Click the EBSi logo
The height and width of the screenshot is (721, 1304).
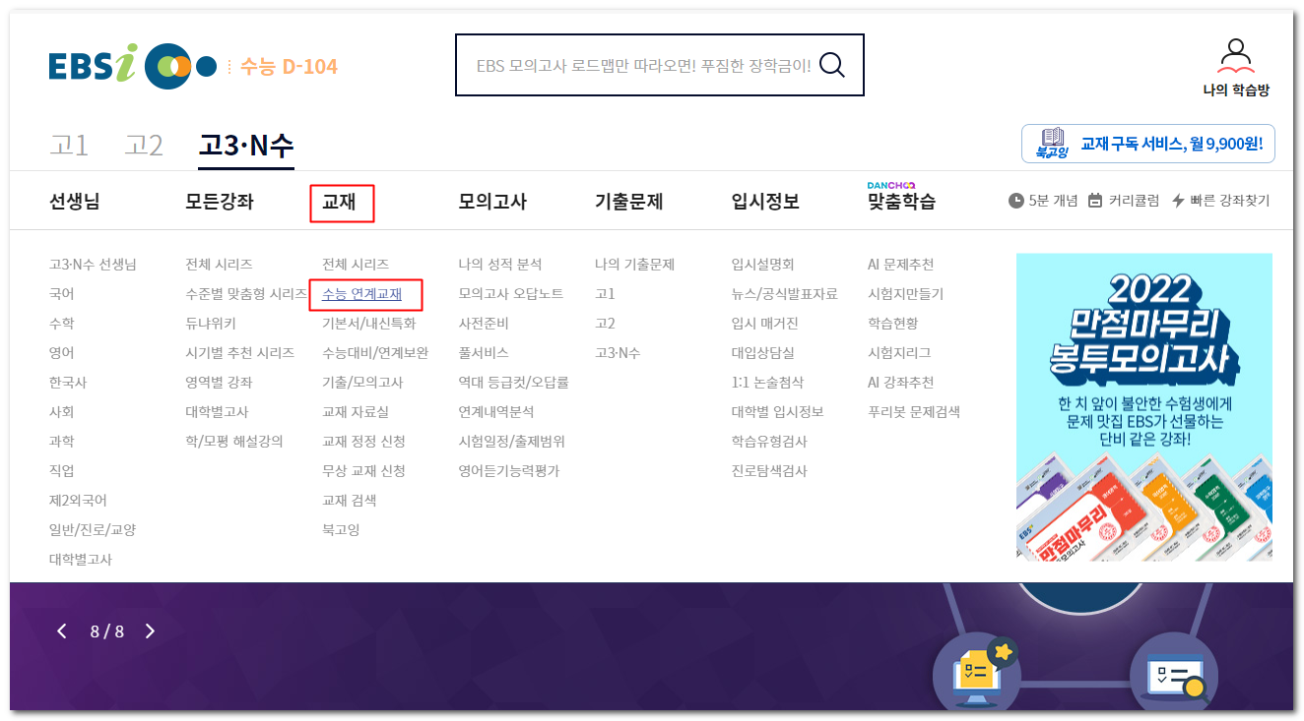click(132, 66)
